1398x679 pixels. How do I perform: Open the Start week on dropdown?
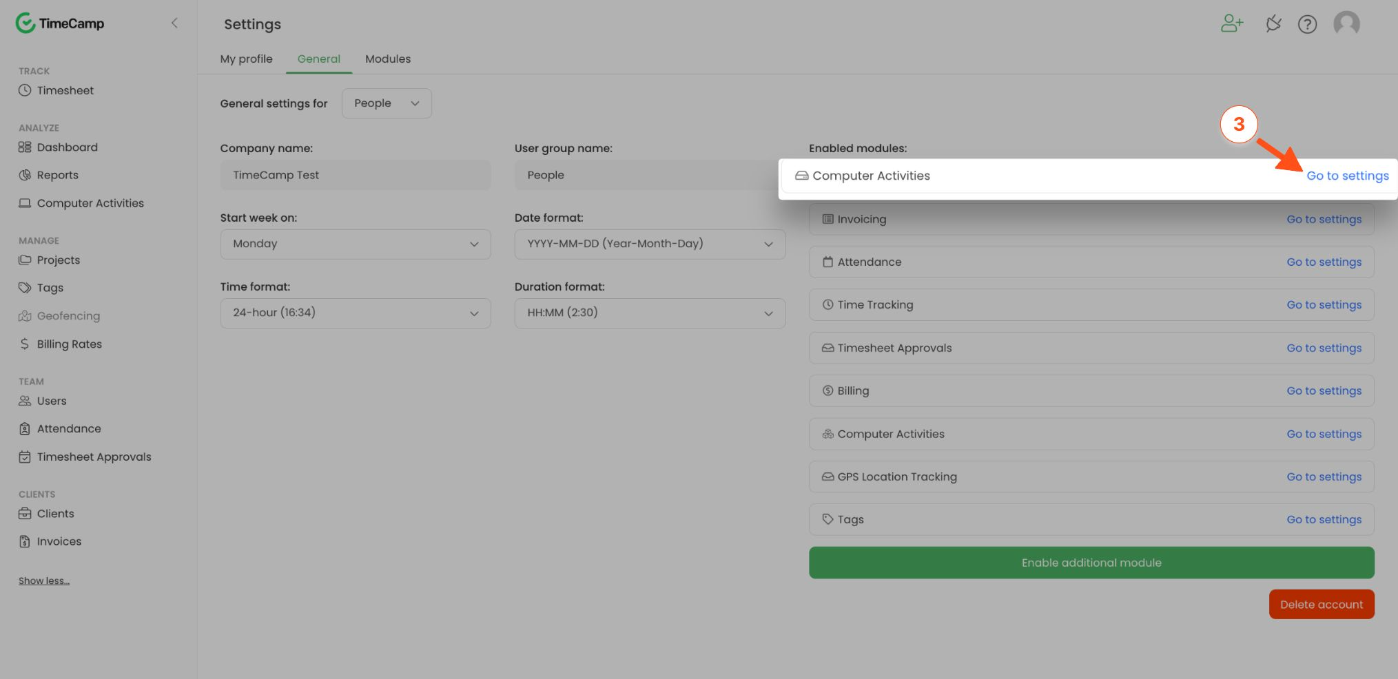pos(356,244)
